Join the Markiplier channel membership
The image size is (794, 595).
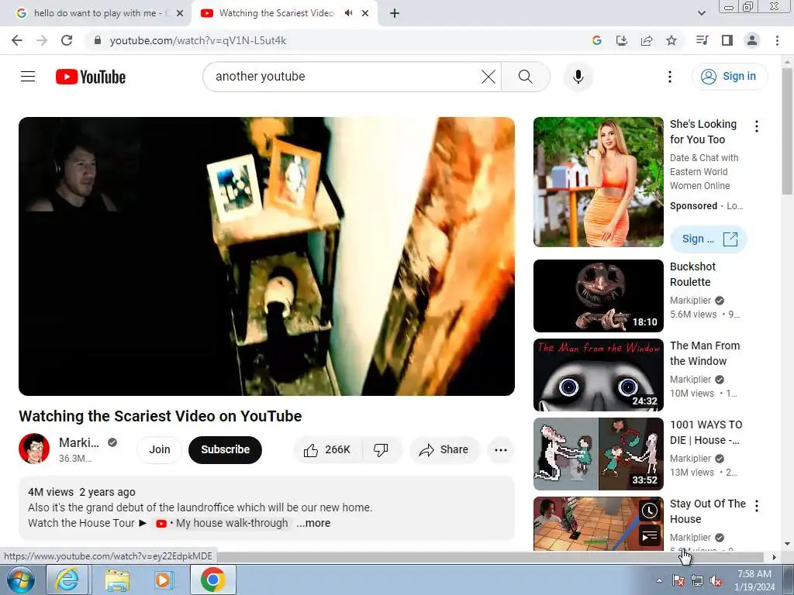tap(160, 450)
